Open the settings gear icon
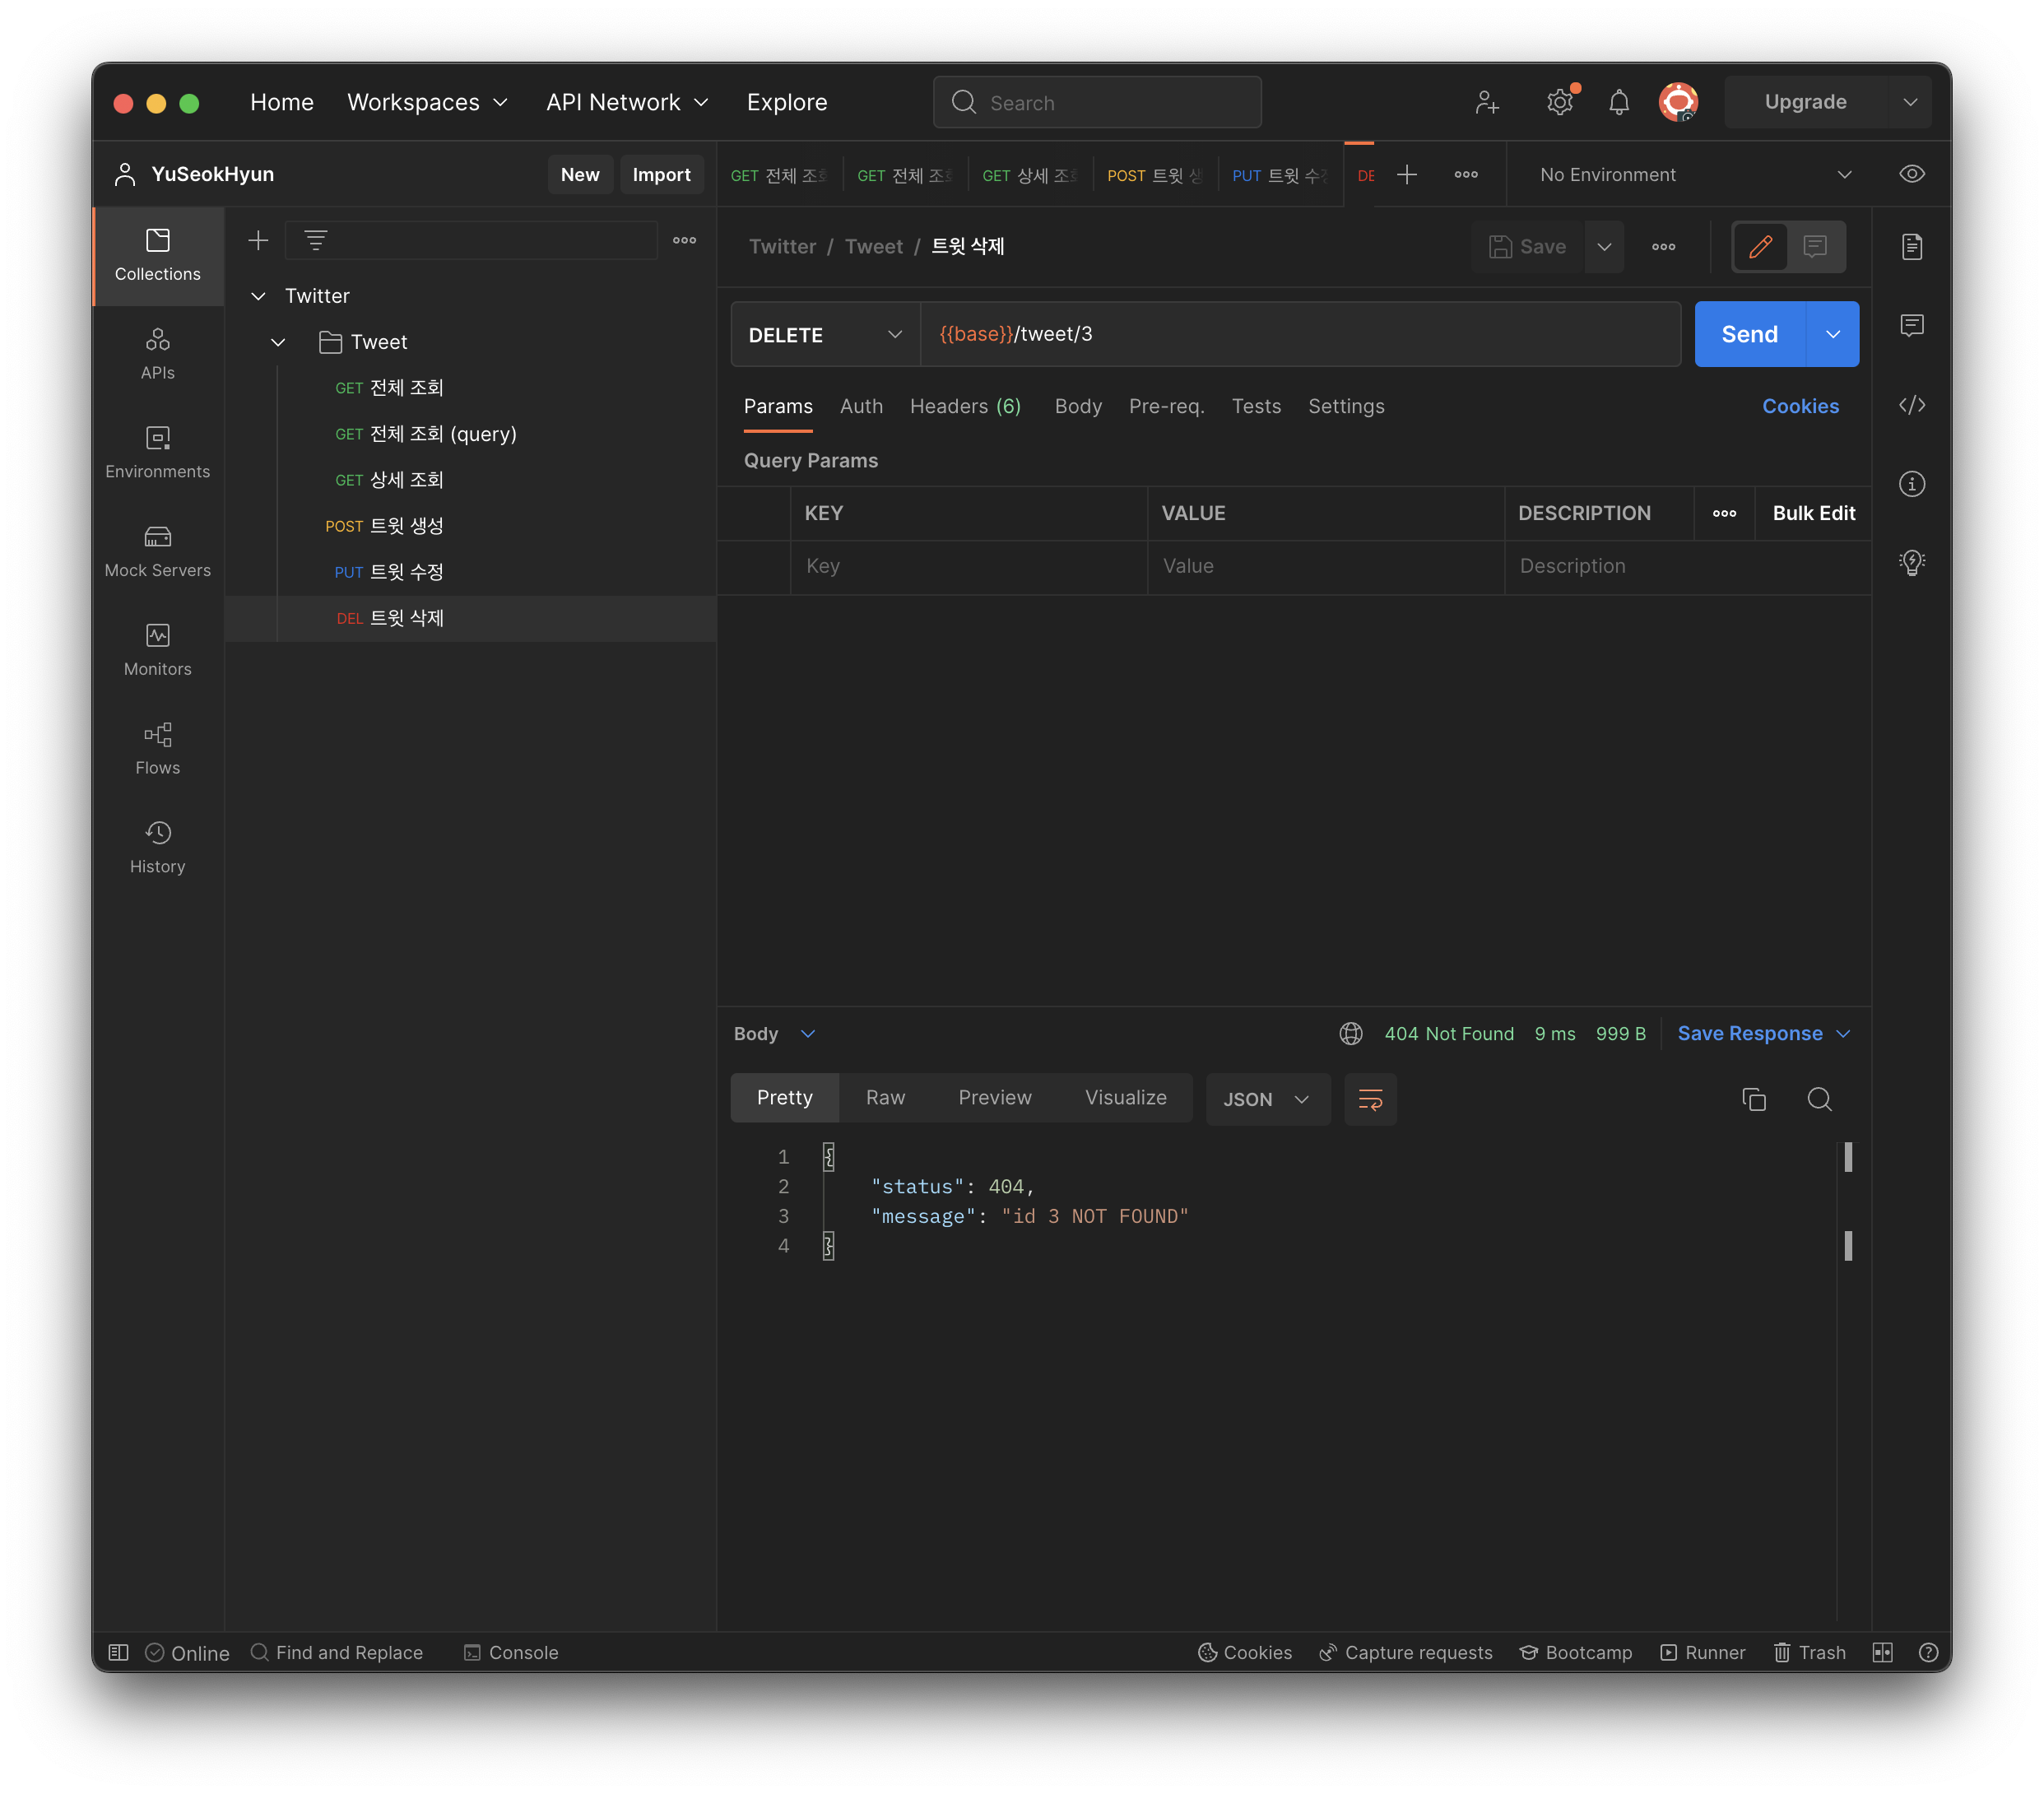Viewport: 2044px width, 1794px height. tap(1559, 102)
